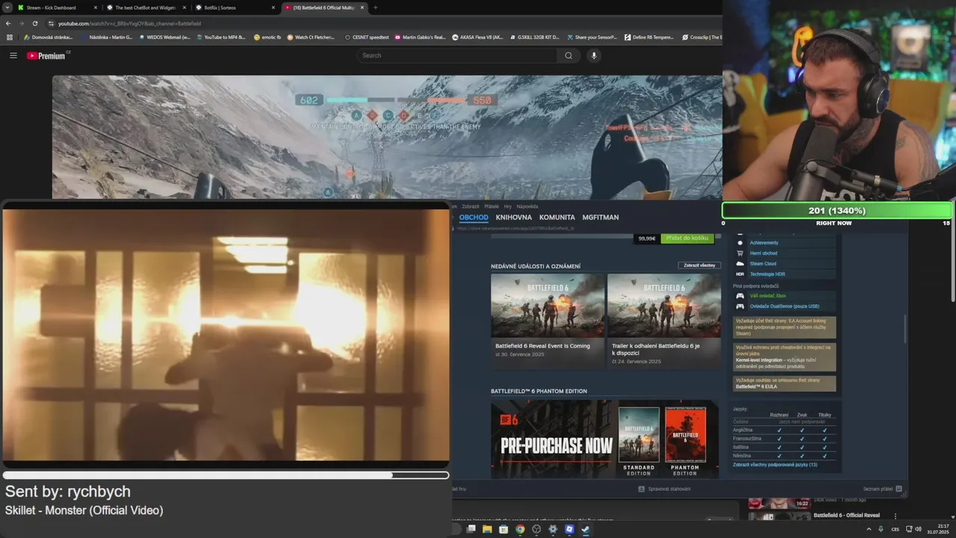The width and height of the screenshot is (956, 538).
Task: Start voice search with microphone icon
Action: click(x=594, y=55)
